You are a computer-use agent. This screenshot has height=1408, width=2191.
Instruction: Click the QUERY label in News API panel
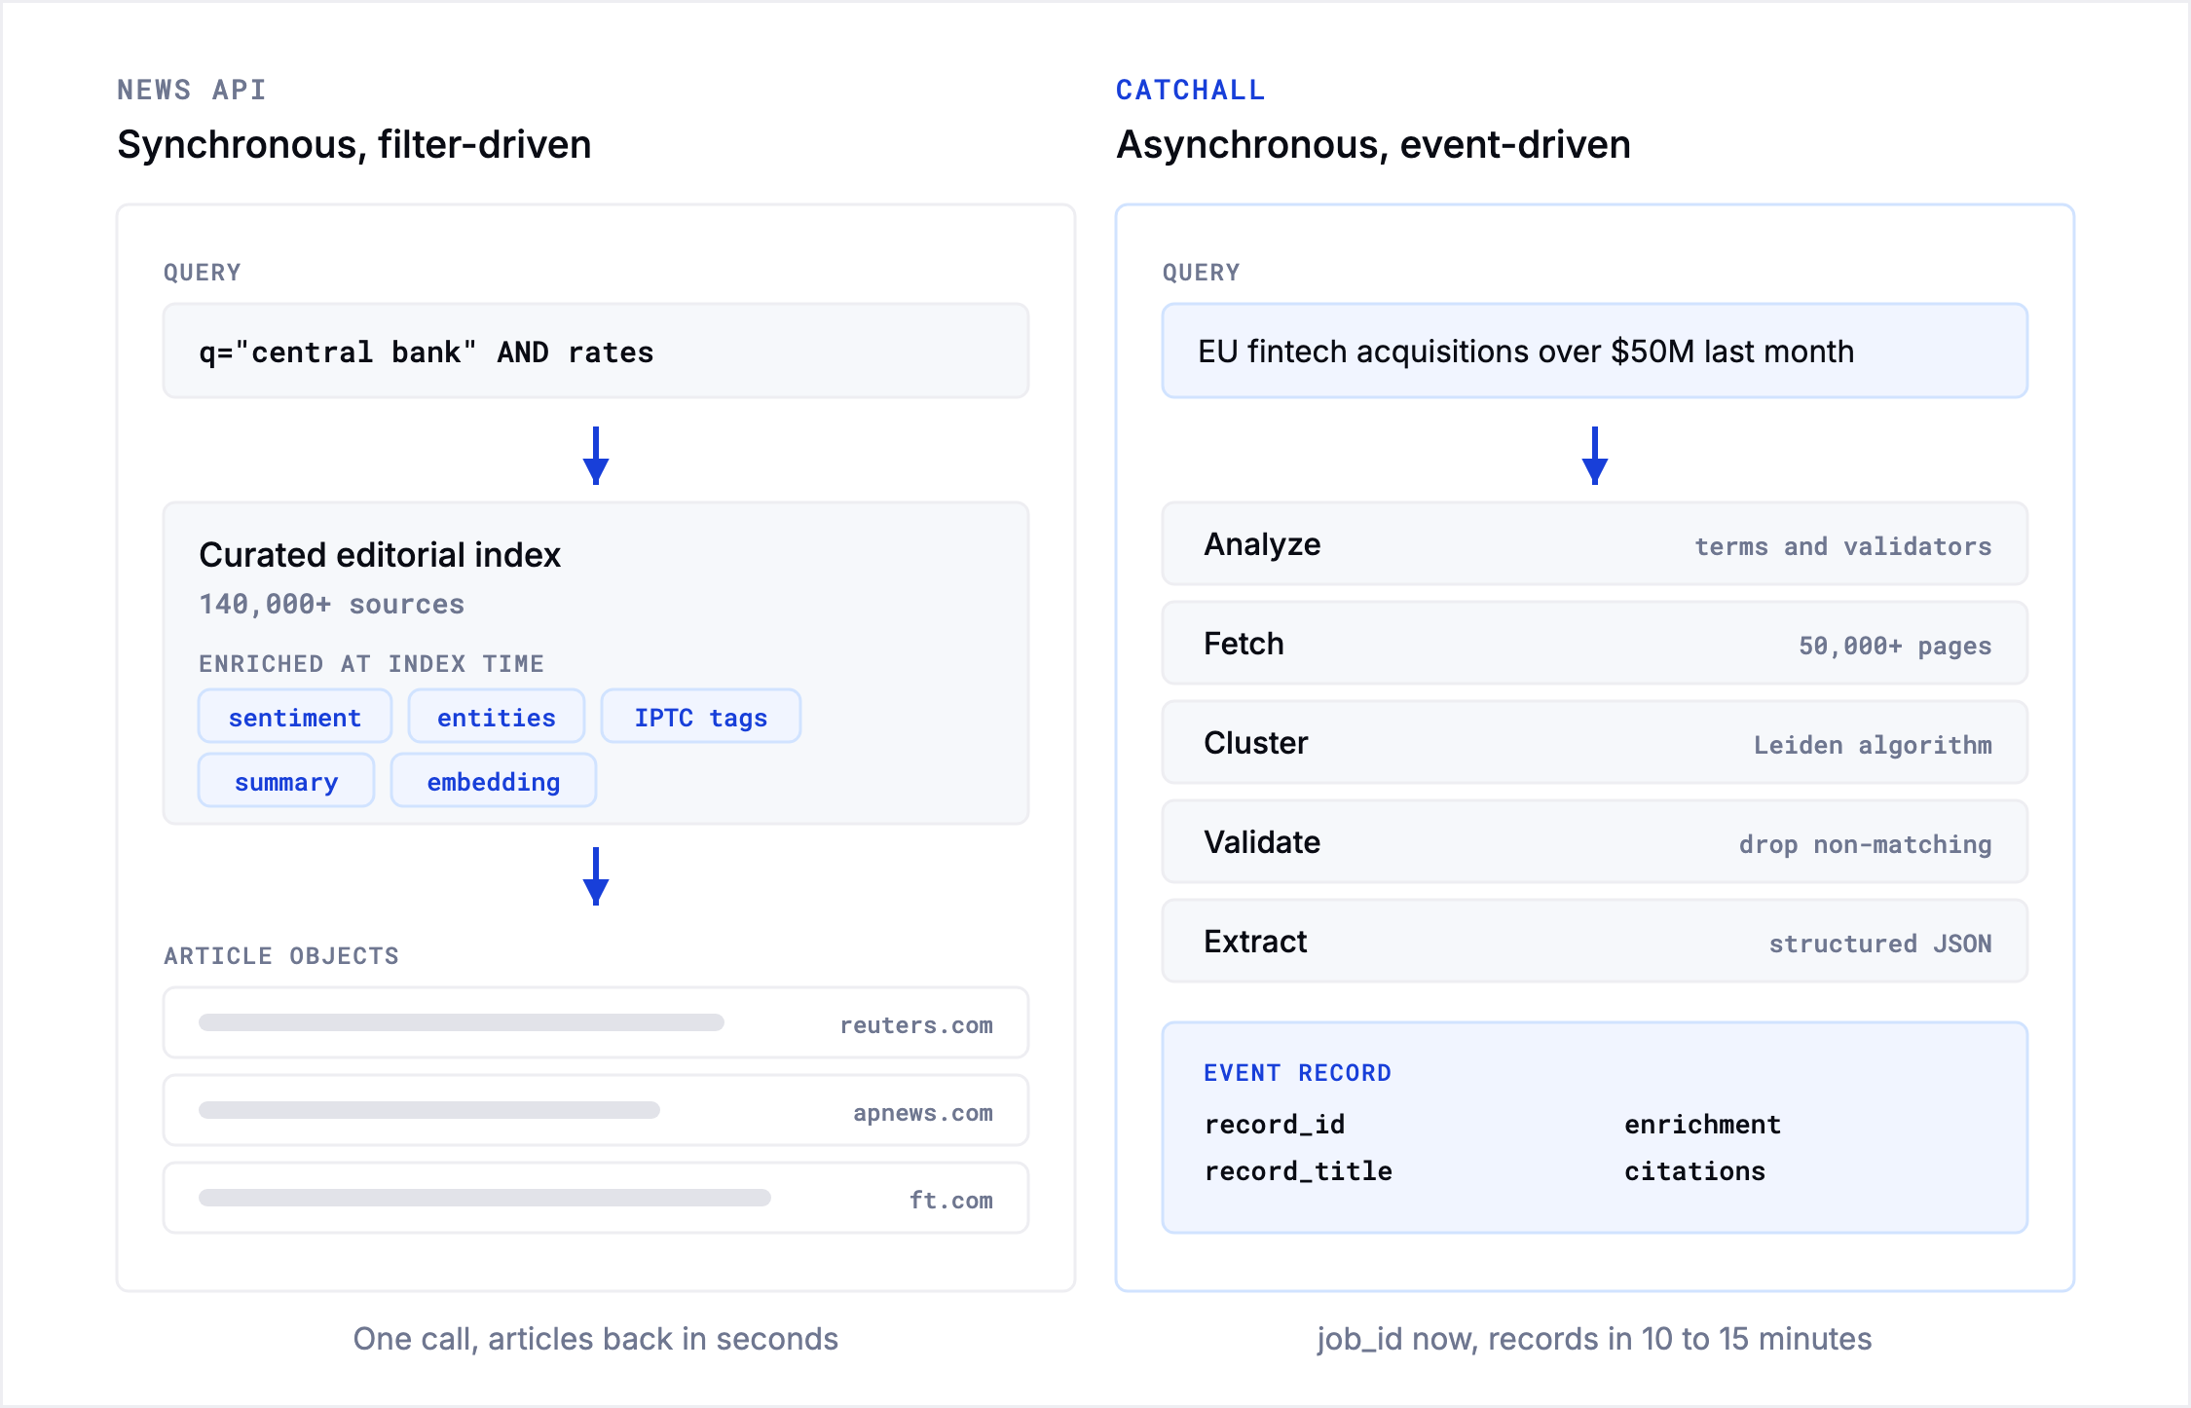tap(202, 273)
